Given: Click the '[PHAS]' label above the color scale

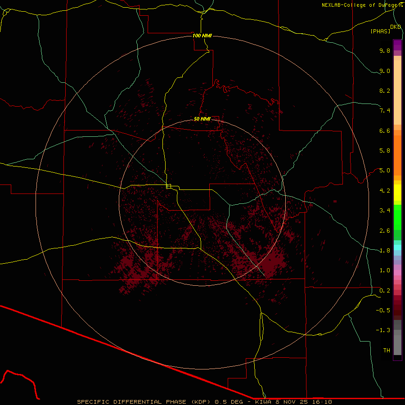Looking at the screenshot, I should [380, 31].
